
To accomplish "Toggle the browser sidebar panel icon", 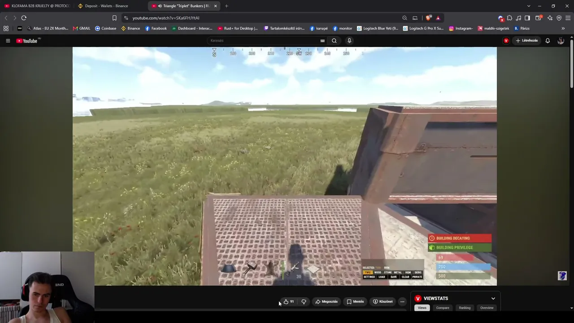I will click(527, 18).
